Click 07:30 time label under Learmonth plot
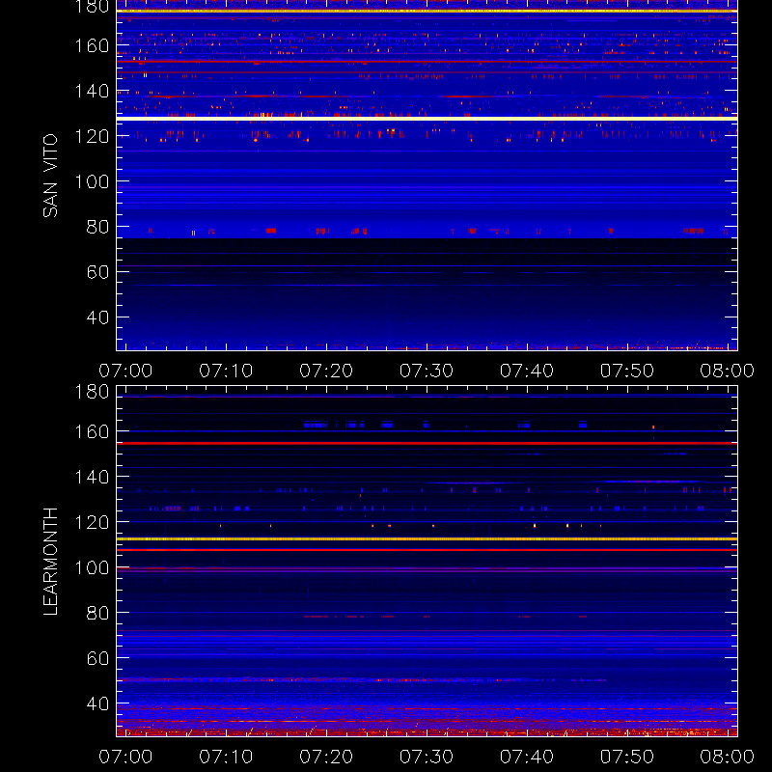The width and height of the screenshot is (772, 772). 427,757
